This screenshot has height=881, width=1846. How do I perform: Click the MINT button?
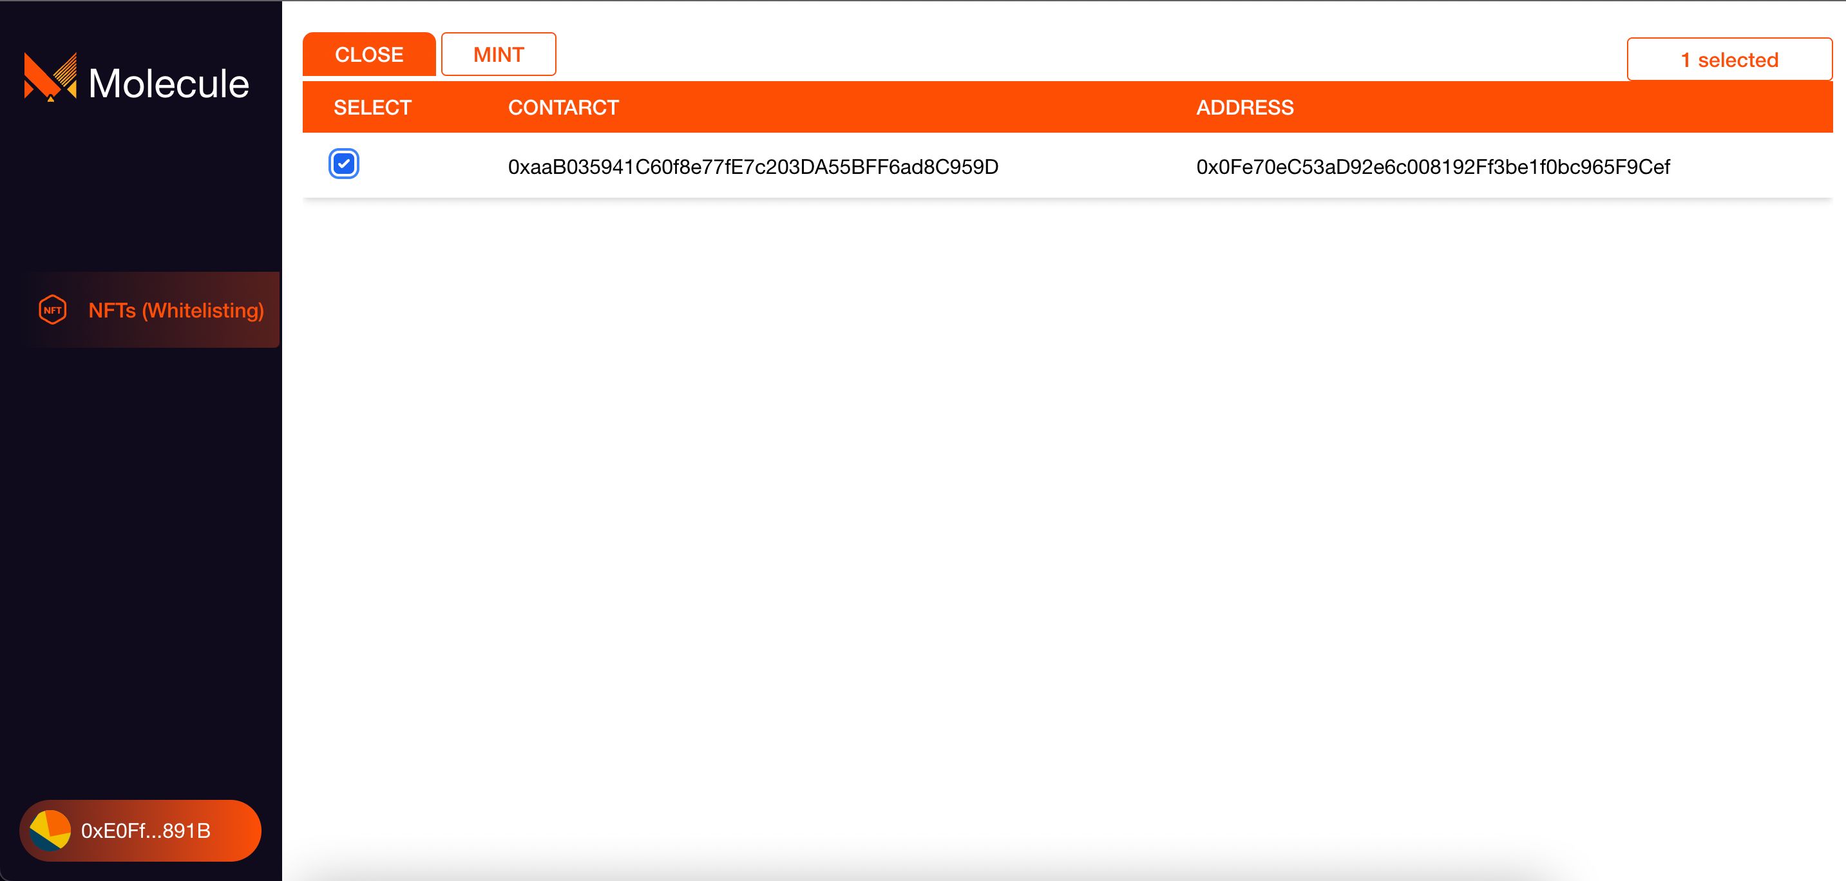point(499,55)
